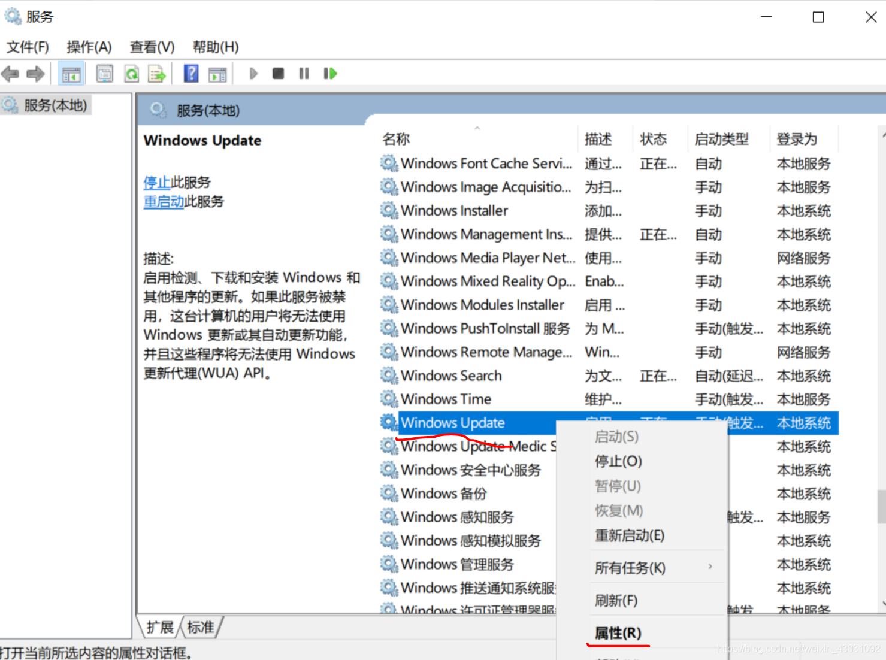The image size is (886, 660).
Task: Sort by the 启动类型 column header
Action: [728, 139]
